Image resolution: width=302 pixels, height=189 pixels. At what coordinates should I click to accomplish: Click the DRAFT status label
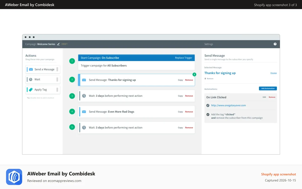tap(64, 44)
